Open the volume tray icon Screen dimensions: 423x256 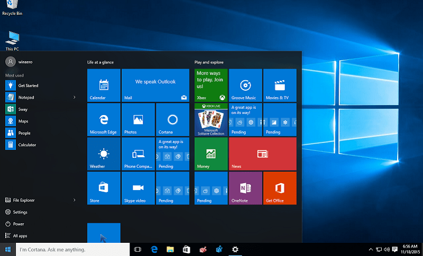387,250
